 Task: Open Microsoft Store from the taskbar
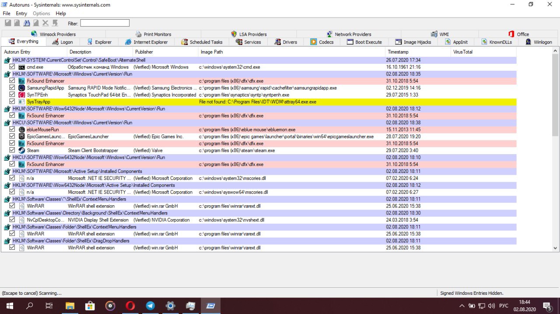point(90,306)
